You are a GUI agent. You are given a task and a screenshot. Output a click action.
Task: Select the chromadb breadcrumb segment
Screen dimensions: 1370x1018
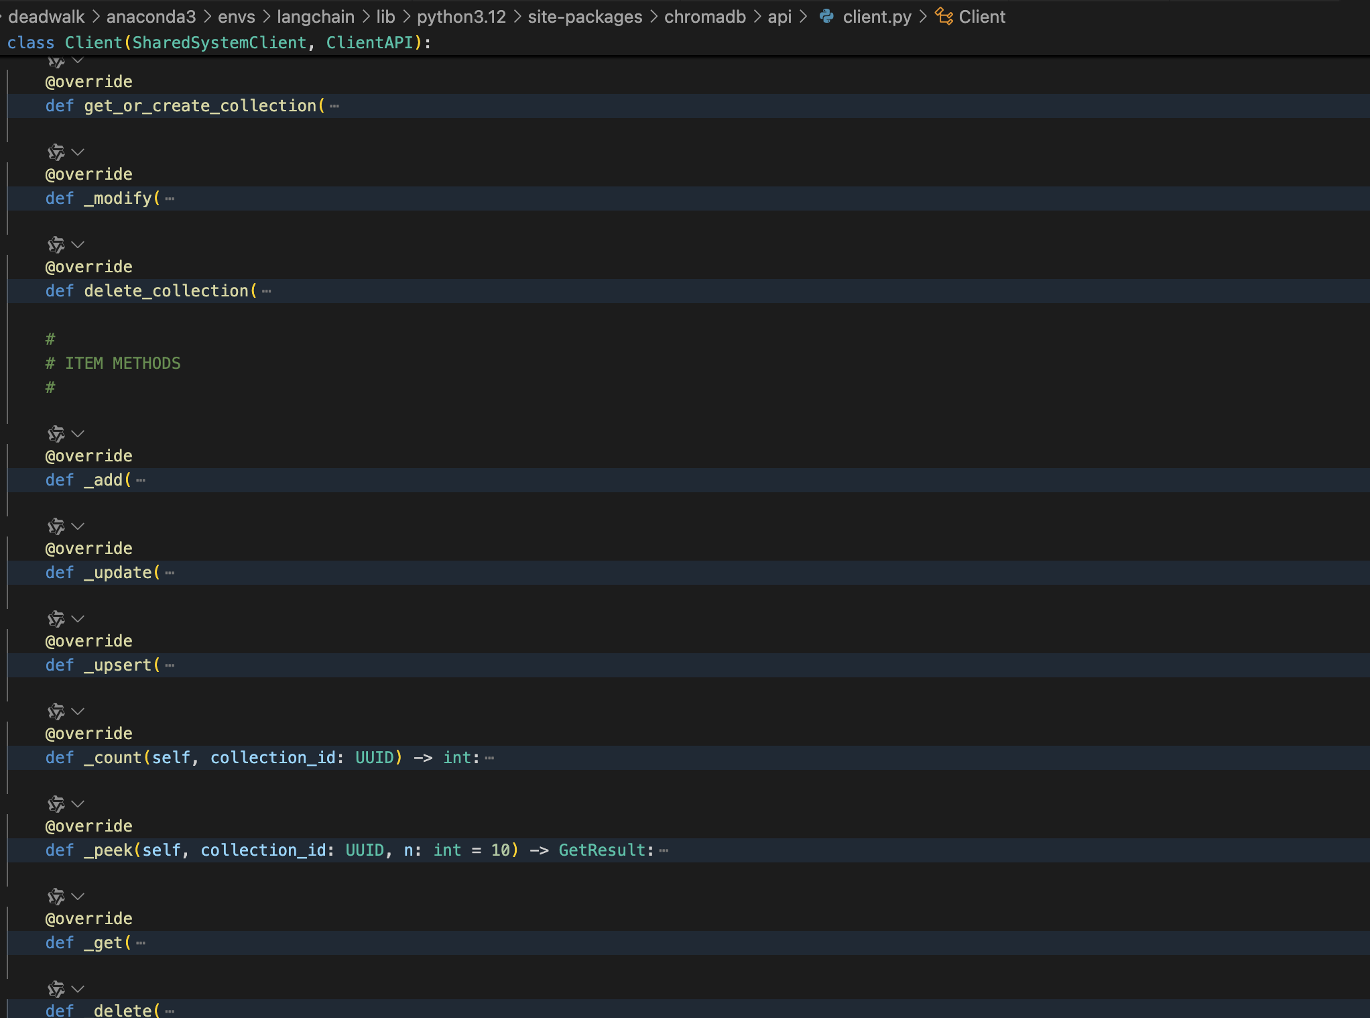pos(704,17)
